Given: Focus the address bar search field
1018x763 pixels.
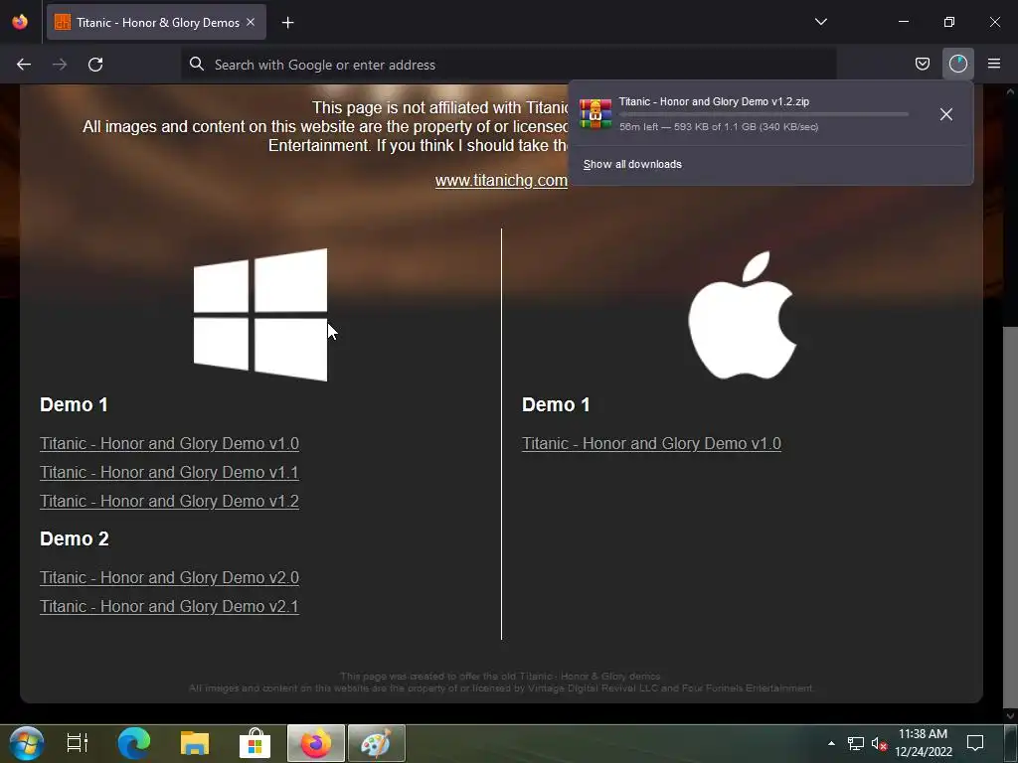Looking at the screenshot, I should pos(508,65).
